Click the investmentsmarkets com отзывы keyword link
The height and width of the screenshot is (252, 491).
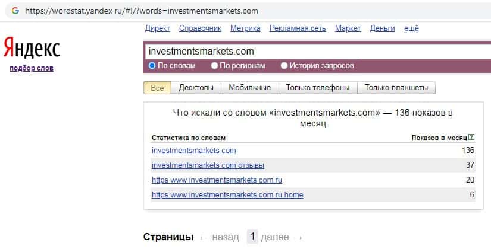(x=208, y=165)
